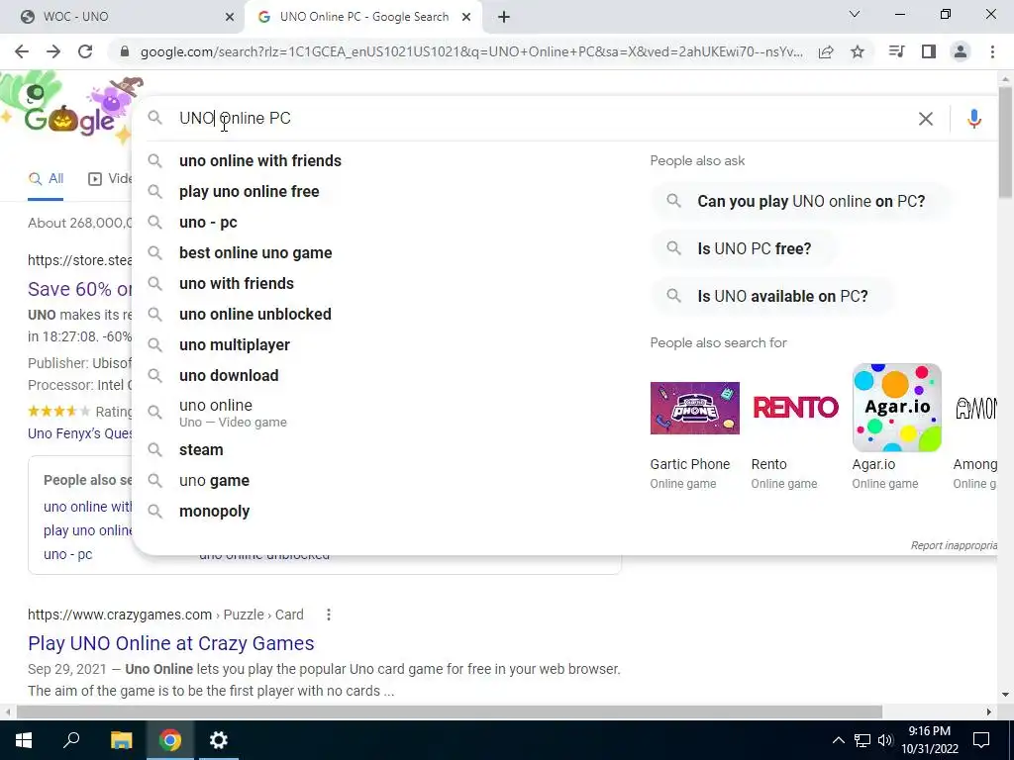Click the horizontal scrollbar thumb
The image size is (1014, 760).
click(x=450, y=712)
